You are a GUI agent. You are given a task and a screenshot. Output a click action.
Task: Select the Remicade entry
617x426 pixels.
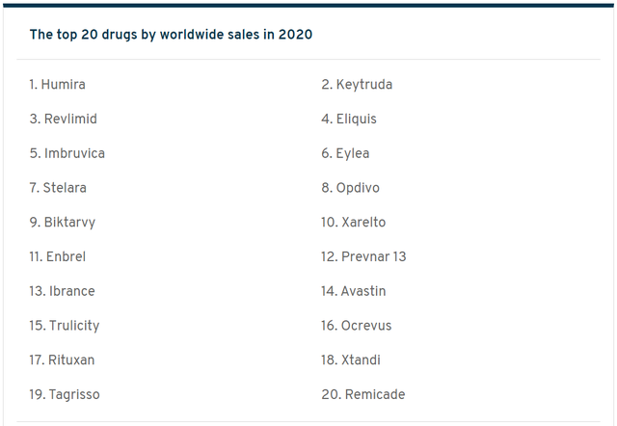click(363, 394)
